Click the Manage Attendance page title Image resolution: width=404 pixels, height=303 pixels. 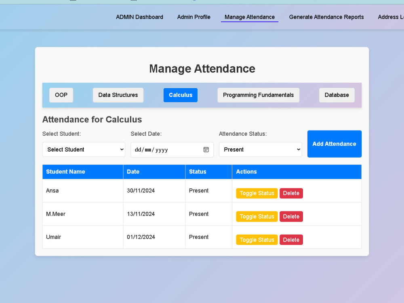[x=202, y=69]
